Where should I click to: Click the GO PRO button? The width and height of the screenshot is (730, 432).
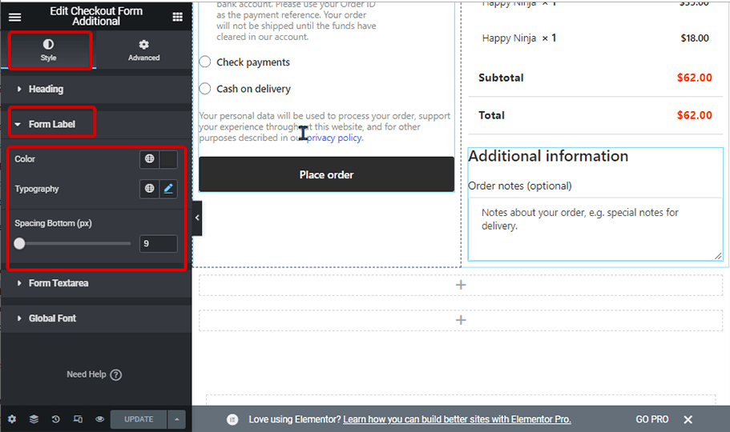pos(652,419)
